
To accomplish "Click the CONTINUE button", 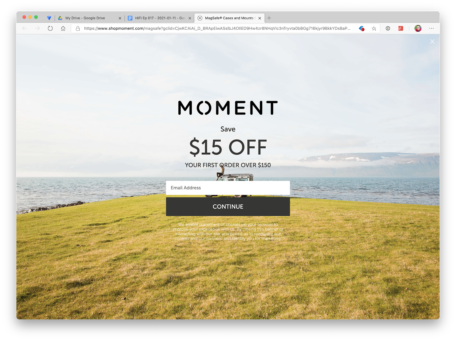I will (x=228, y=207).
